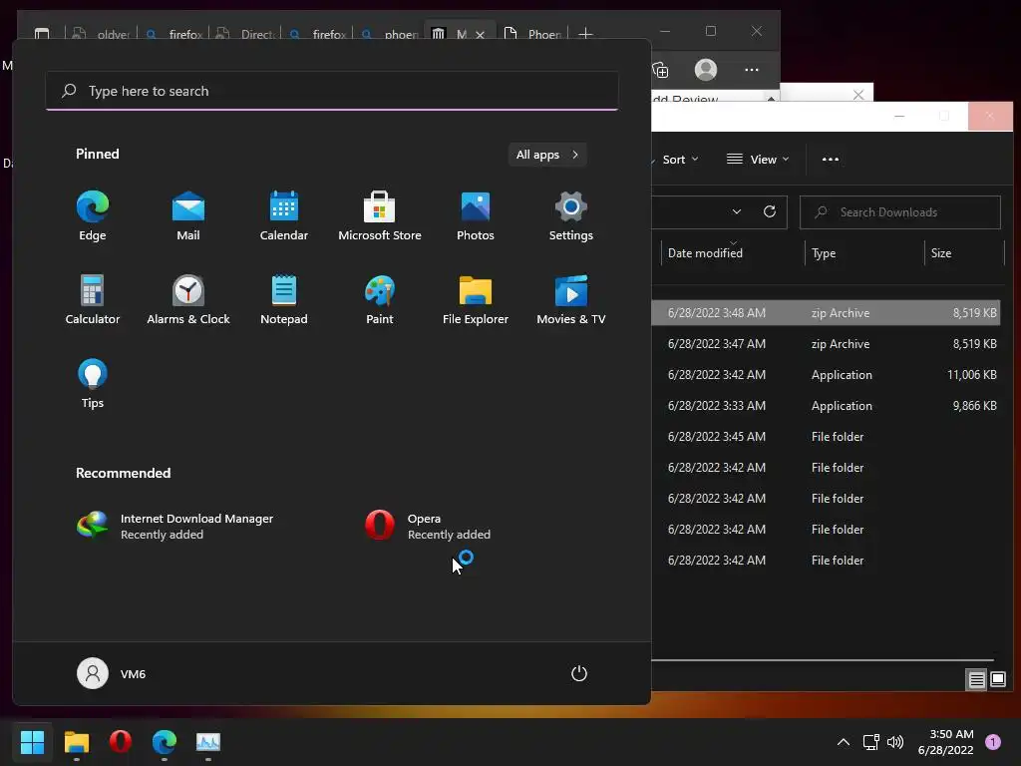Open Settings from pinned apps
The image size is (1021, 766).
[571, 216]
